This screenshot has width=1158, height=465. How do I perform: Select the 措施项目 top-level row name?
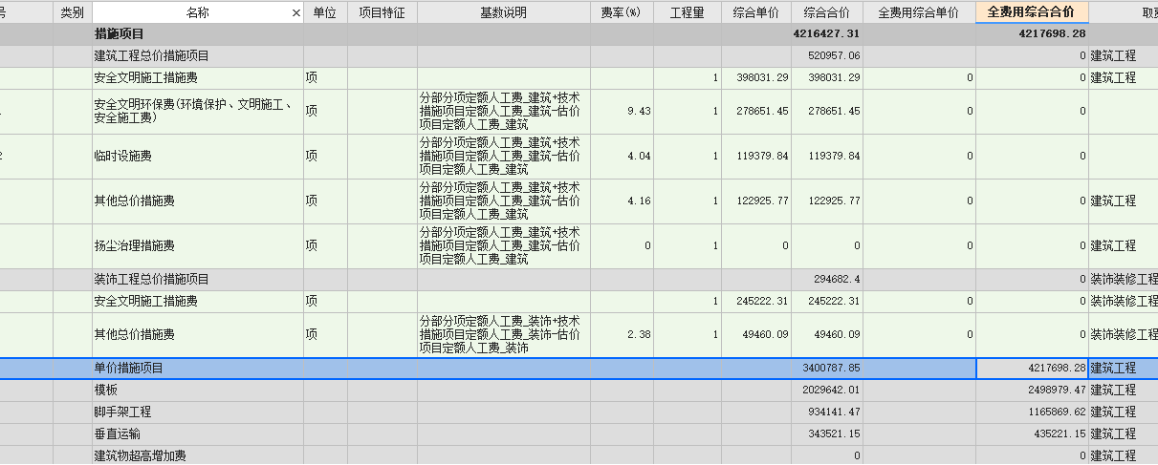(x=120, y=34)
